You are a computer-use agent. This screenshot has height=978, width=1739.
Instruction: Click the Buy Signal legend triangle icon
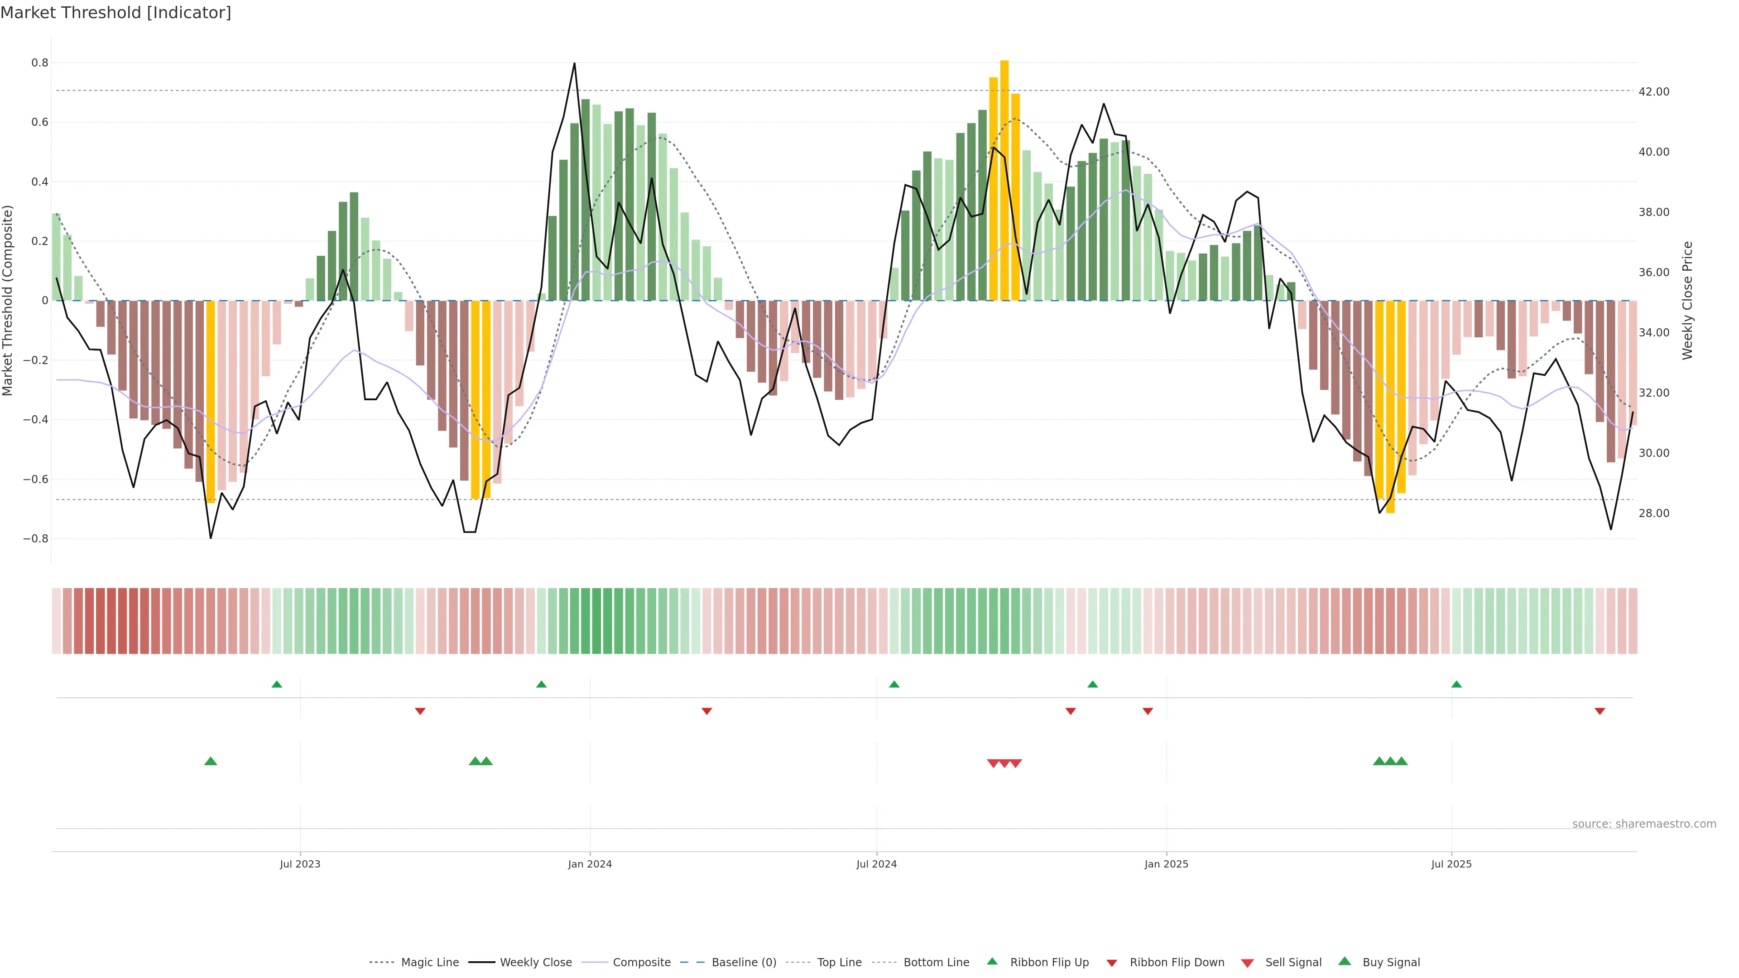[x=1344, y=961]
